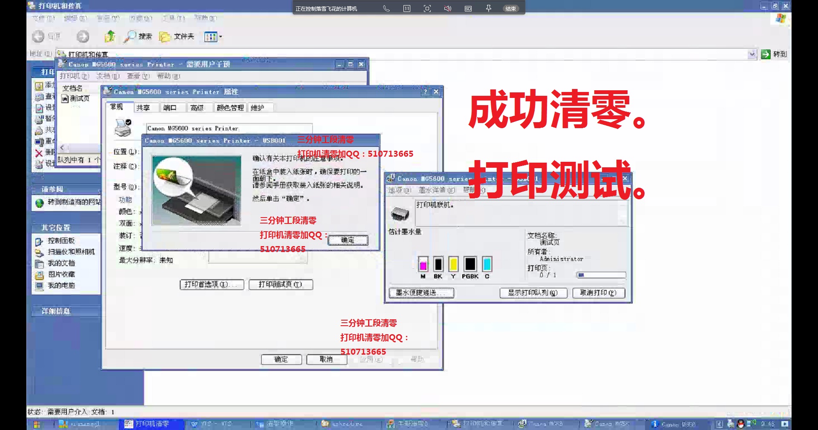This screenshot has height=430, width=818.
Task: Switch remote quality SD icon
Action: (468, 9)
